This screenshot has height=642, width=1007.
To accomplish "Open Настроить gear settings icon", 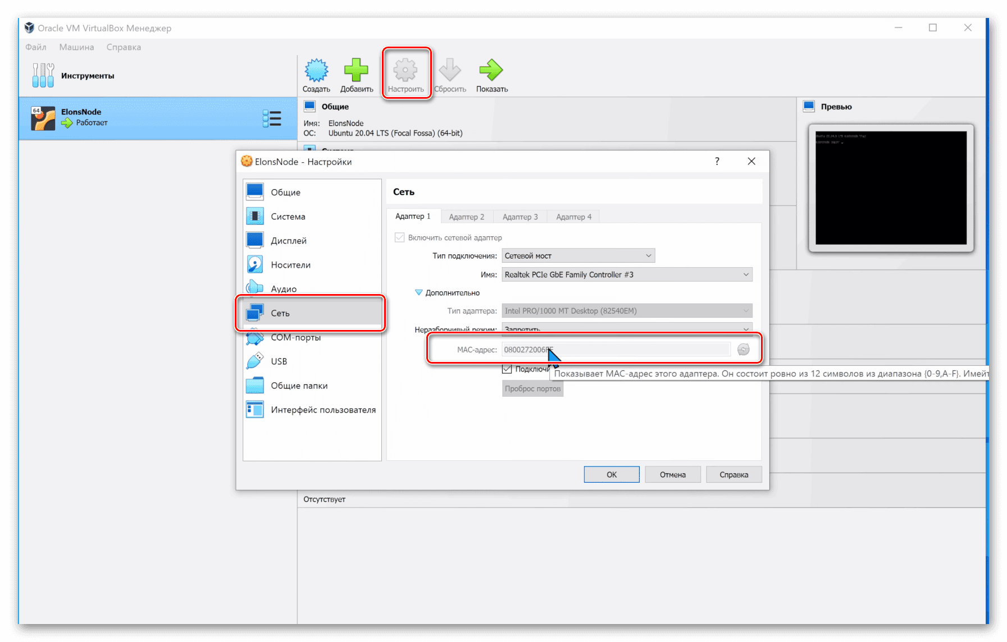I will point(405,70).
